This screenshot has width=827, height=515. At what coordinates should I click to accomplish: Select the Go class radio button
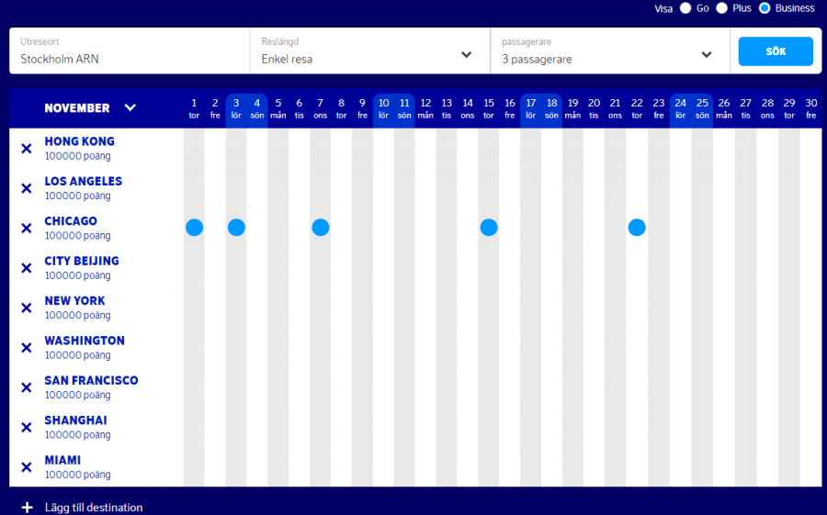pos(685,8)
